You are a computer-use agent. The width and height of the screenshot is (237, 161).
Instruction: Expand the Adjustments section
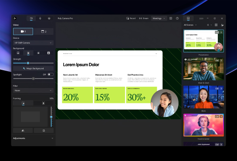pyautogui.click(x=33, y=138)
